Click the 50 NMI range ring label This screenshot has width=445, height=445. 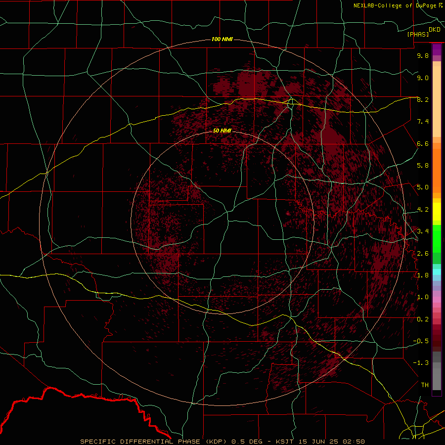pos(222,131)
